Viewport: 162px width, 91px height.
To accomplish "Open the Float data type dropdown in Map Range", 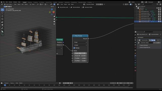I will tap(80, 42).
